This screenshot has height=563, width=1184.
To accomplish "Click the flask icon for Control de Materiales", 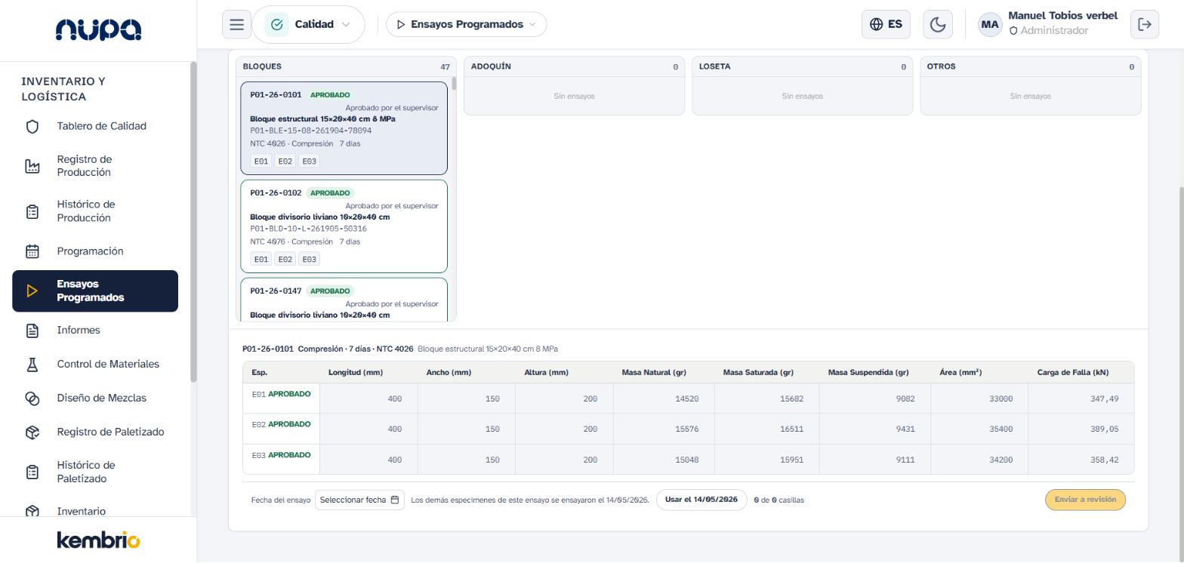I will click(32, 364).
